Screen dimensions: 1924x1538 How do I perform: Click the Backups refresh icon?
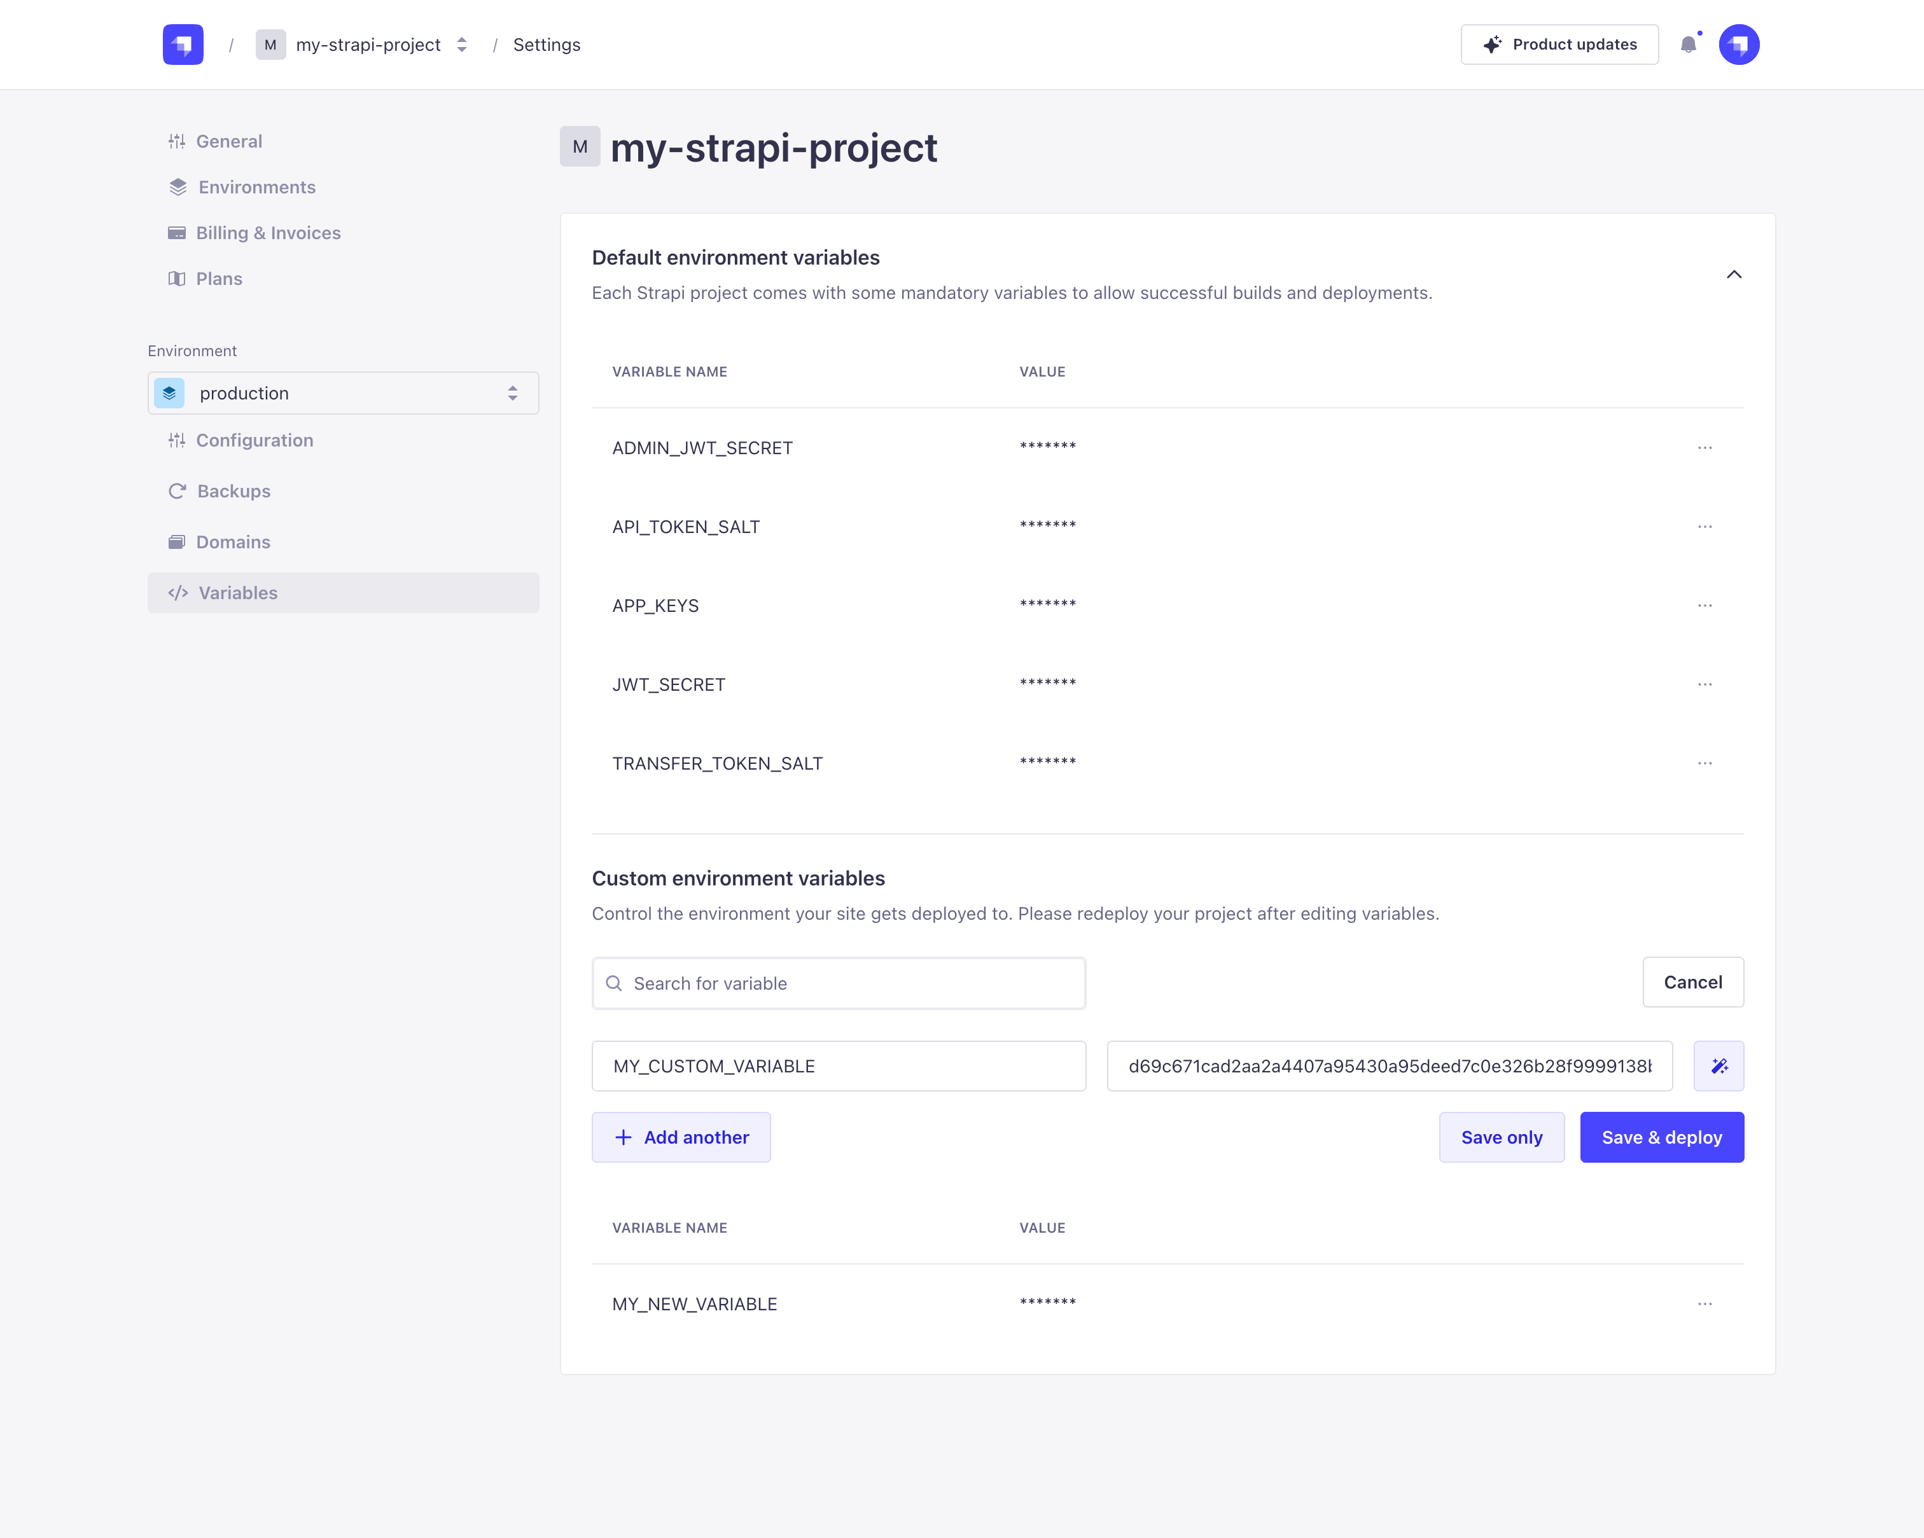tap(178, 490)
